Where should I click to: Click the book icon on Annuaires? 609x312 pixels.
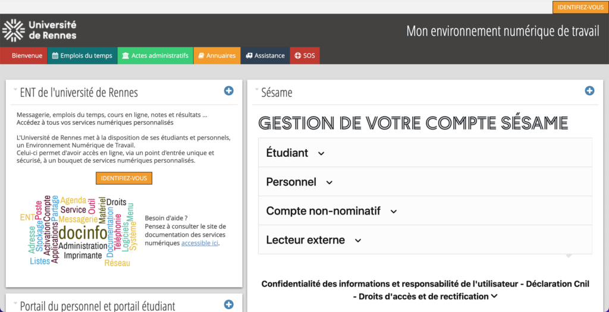[202, 55]
